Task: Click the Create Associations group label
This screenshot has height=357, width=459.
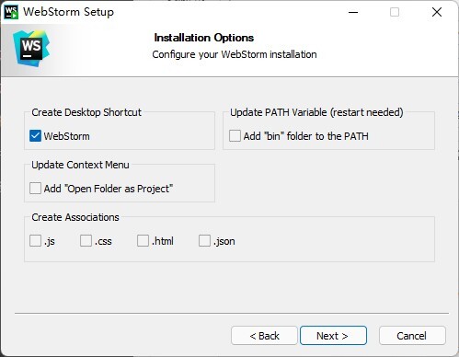Action: click(75, 217)
